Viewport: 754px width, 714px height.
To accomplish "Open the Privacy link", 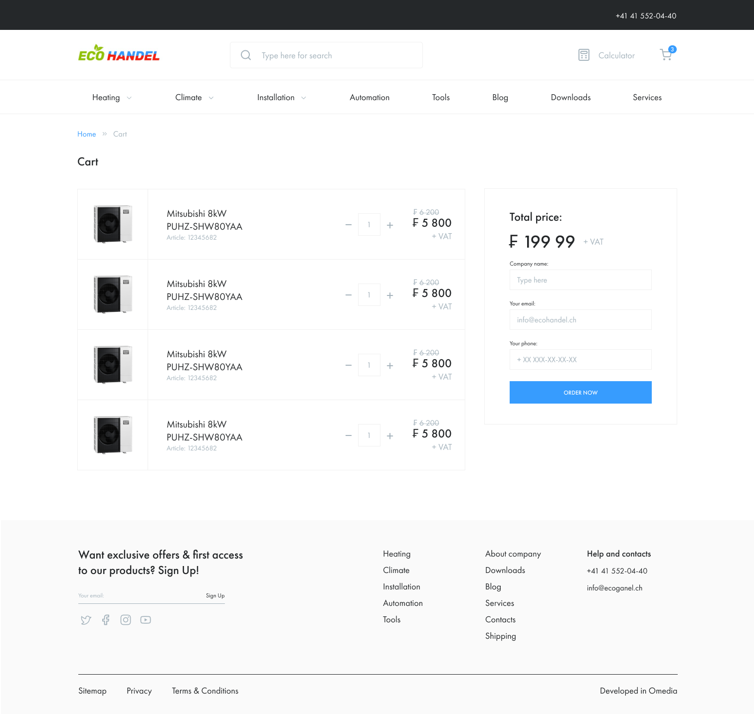I will 139,691.
